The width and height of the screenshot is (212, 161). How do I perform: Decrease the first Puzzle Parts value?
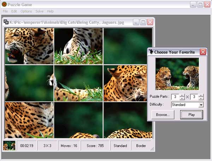[x=182, y=98]
